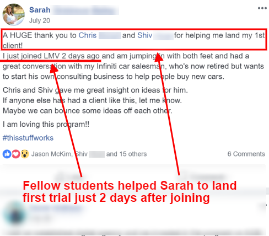Image resolution: width=269 pixels, height=236 pixels.
Task: Open Sarah's profile name link
Action: click(40, 10)
